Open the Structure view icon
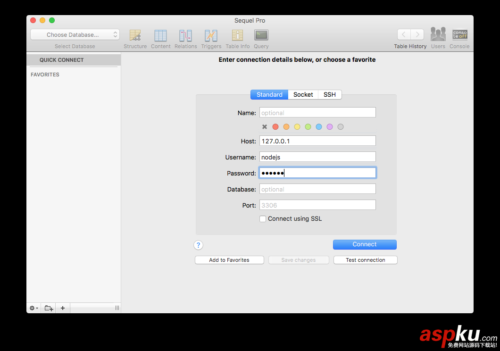 pos(135,35)
